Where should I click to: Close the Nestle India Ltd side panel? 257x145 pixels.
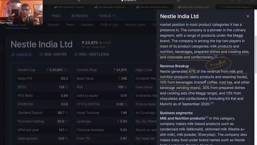click(x=248, y=16)
